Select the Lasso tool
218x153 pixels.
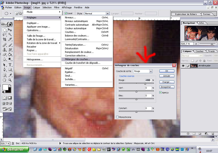click(5, 34)
